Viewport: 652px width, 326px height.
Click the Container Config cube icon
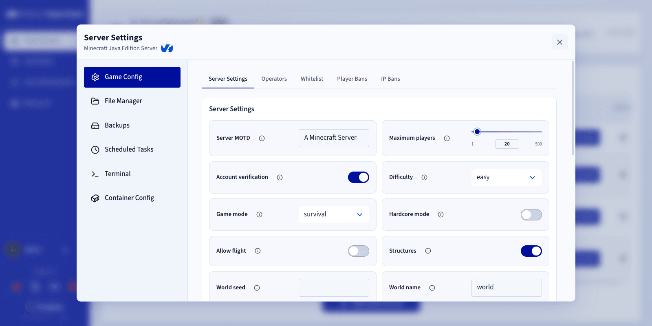(95, 198)
